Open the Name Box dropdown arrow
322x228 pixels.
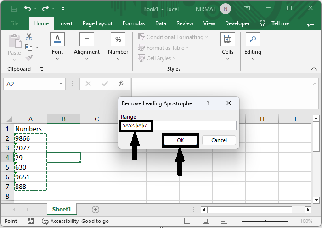pyautogui.click(x=61, y=84)
